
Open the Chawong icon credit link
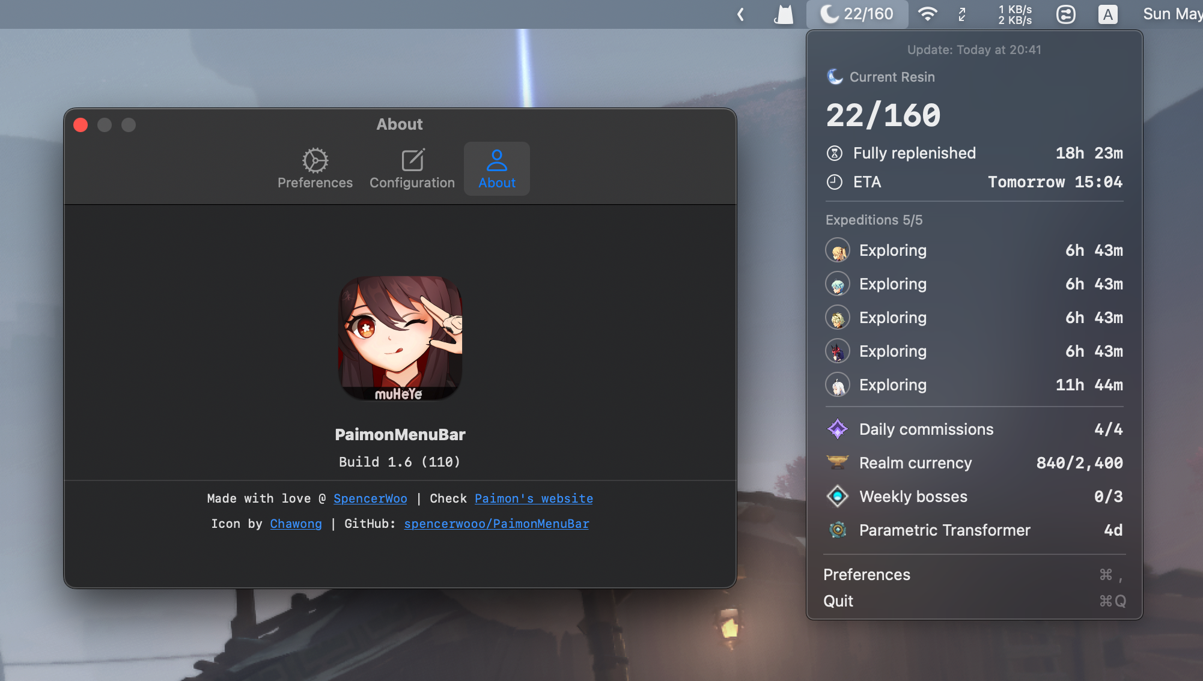(x=296, y=524)
